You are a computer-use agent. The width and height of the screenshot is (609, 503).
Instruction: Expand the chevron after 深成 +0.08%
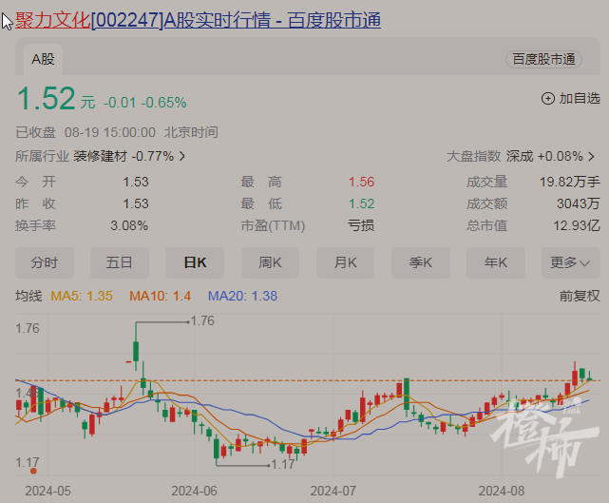pyautogui.click(x=592, y=157)
